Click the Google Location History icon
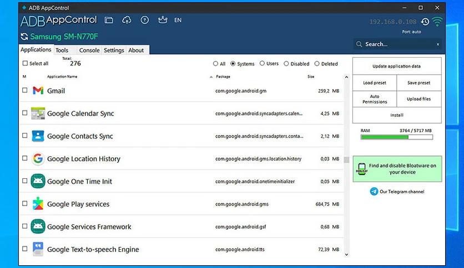This screenshot has height=268, width=464. click(38, 159)
